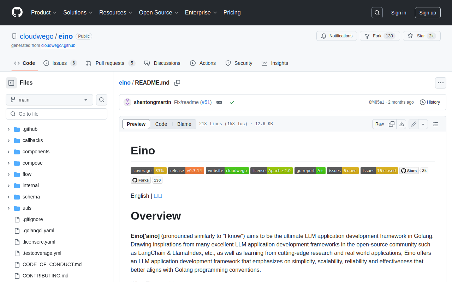This screenshot has height=282, width=452.
Task: Open the more file actions ellipsis
Action: click(x=441, y=83)
